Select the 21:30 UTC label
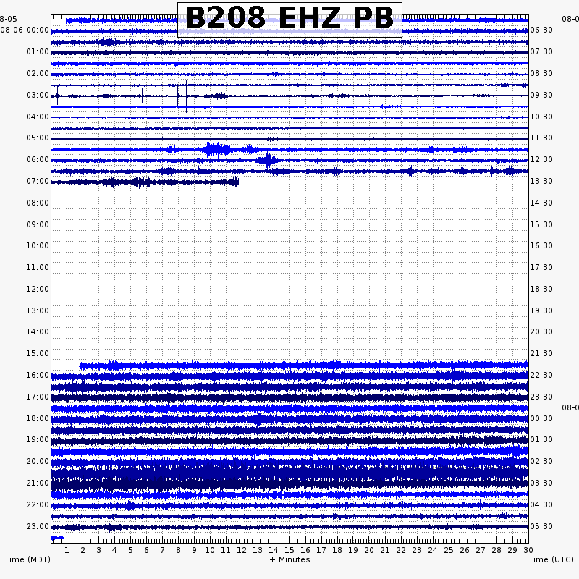Viewport: 579px width, 579px height. tap(541, 354)
